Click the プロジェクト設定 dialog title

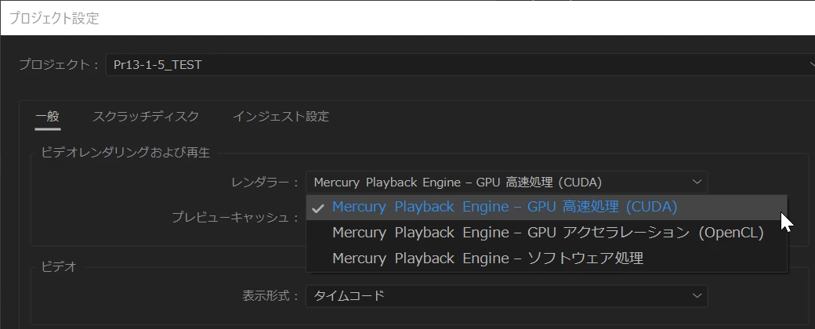(54, 18)
